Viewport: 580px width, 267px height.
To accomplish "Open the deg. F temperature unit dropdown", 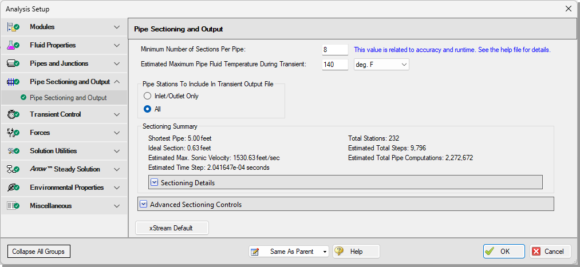I will tap(381, 65).
